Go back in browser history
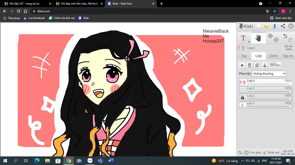The width and height of the screenshot is (295, 165). (x=5, y=11)
